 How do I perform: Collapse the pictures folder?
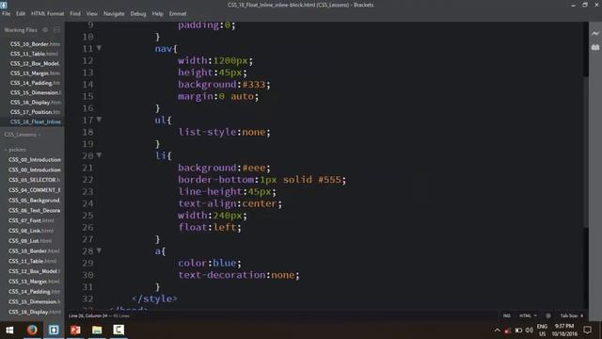point(15,150)
